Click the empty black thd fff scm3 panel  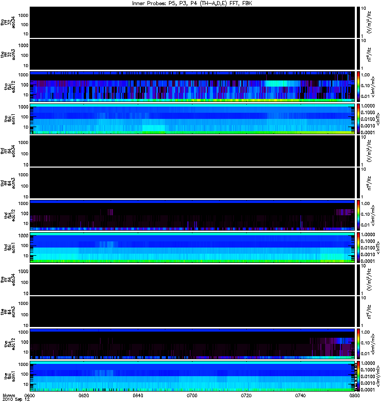192,183
